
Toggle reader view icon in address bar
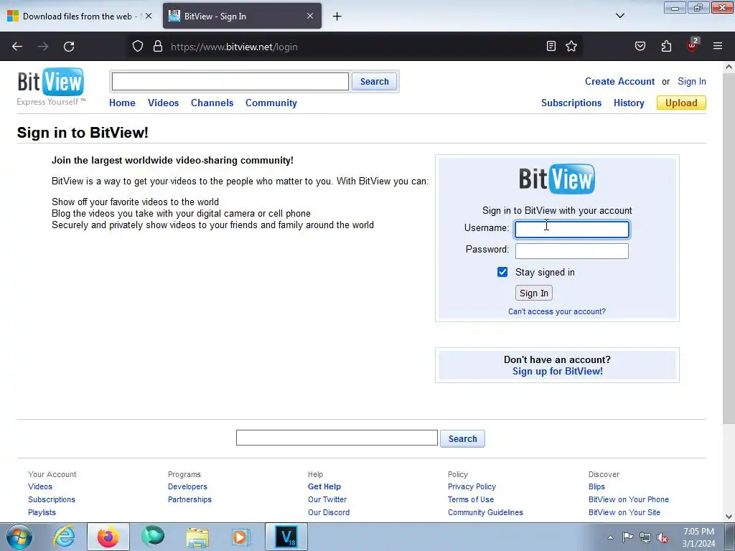coord(551,46)
